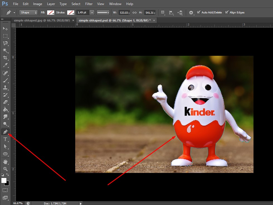The image size is (273, 205).
Task: Select the Paint Bucket tool
Action: tap(5, 109)
